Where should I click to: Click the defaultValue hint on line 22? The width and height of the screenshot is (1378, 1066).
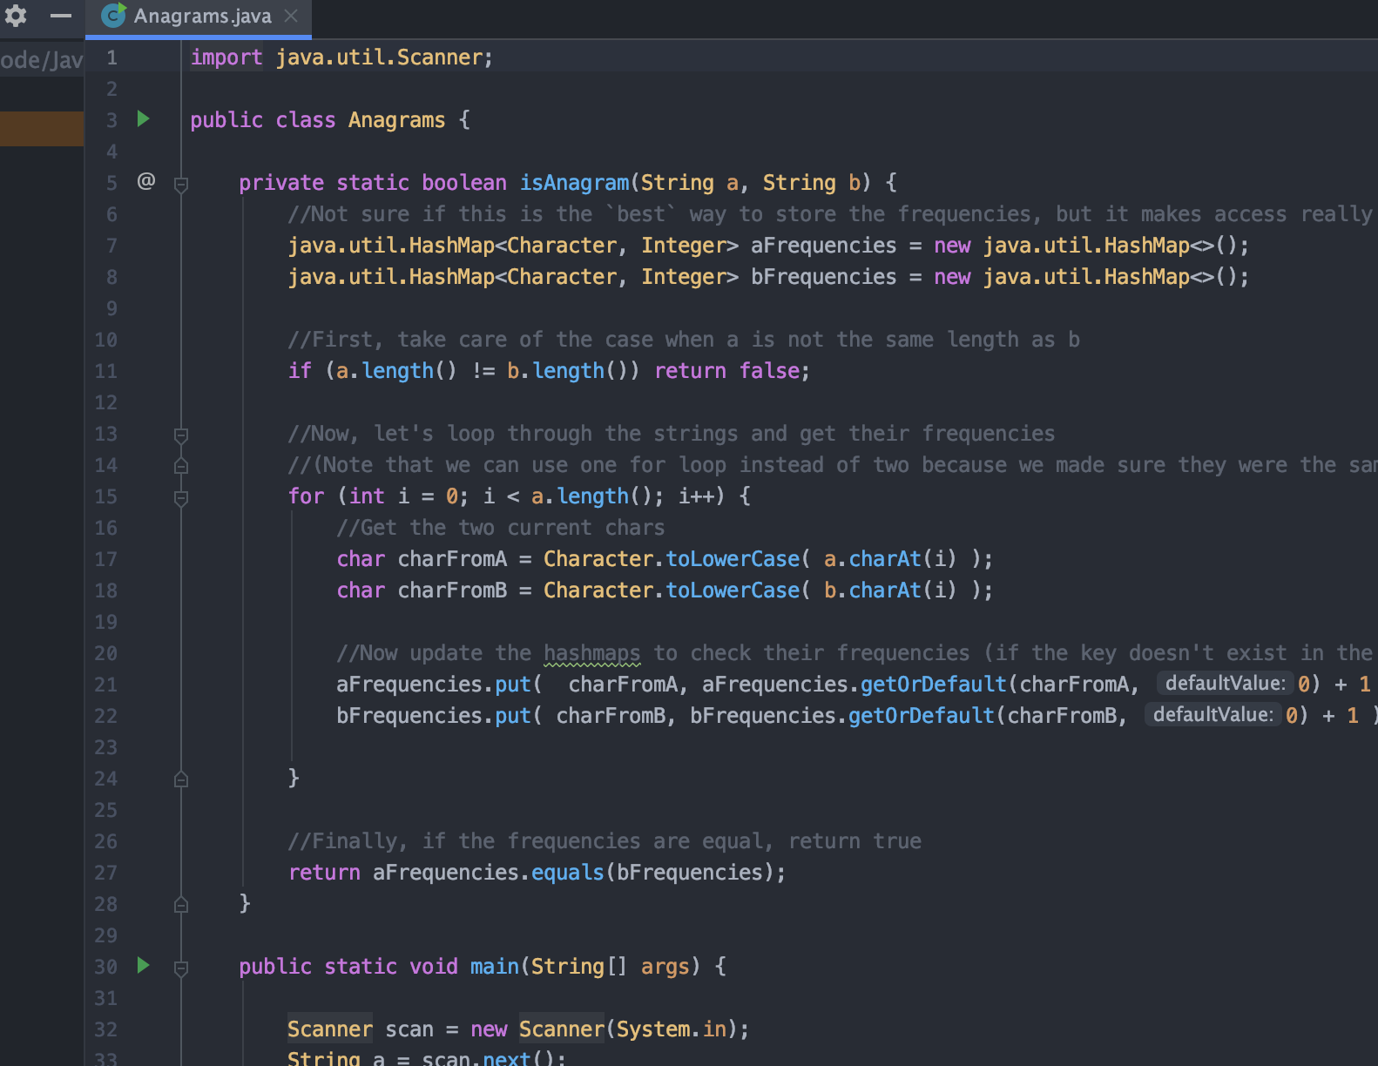coord(1213,715)
